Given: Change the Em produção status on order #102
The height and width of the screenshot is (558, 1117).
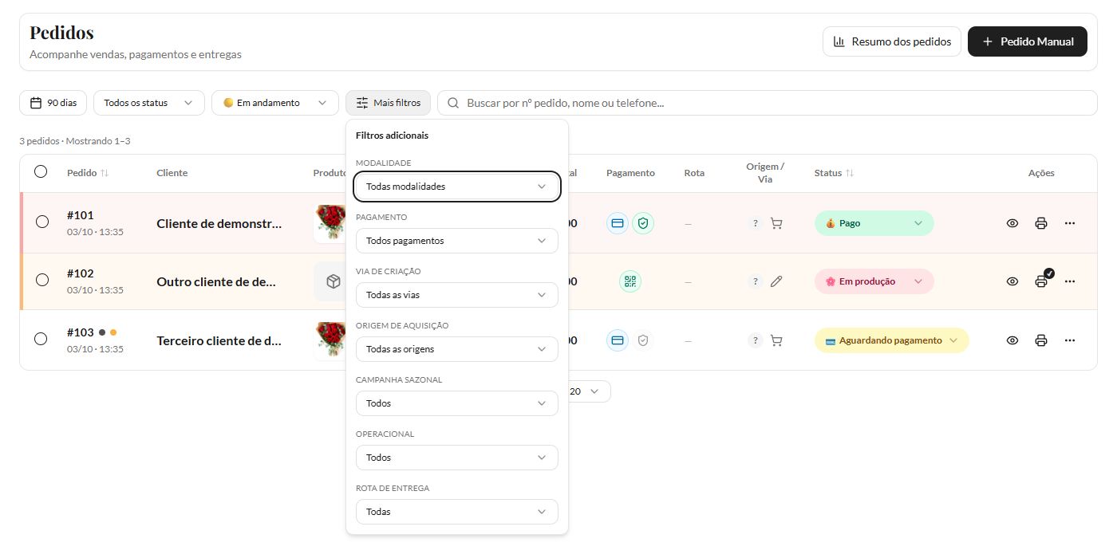Looking at the screenshot, I should 874,281.
